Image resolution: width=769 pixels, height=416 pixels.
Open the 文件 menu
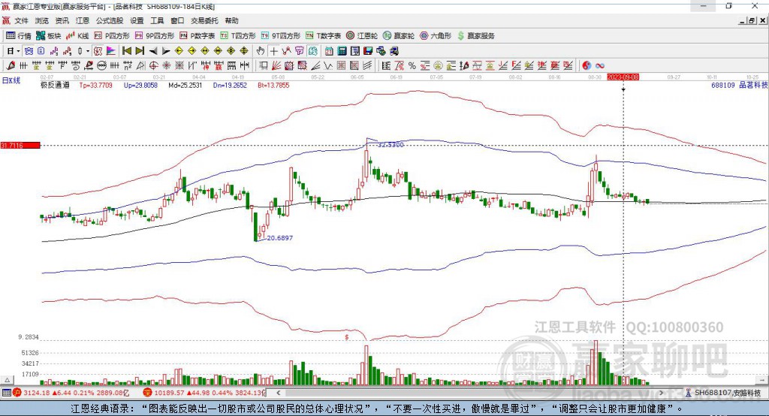pyautogui.click(x=22, y=20)
